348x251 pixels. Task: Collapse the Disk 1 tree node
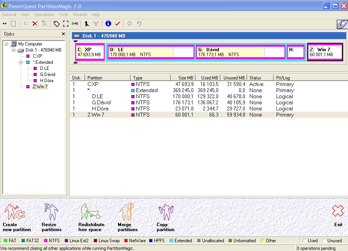13,50
